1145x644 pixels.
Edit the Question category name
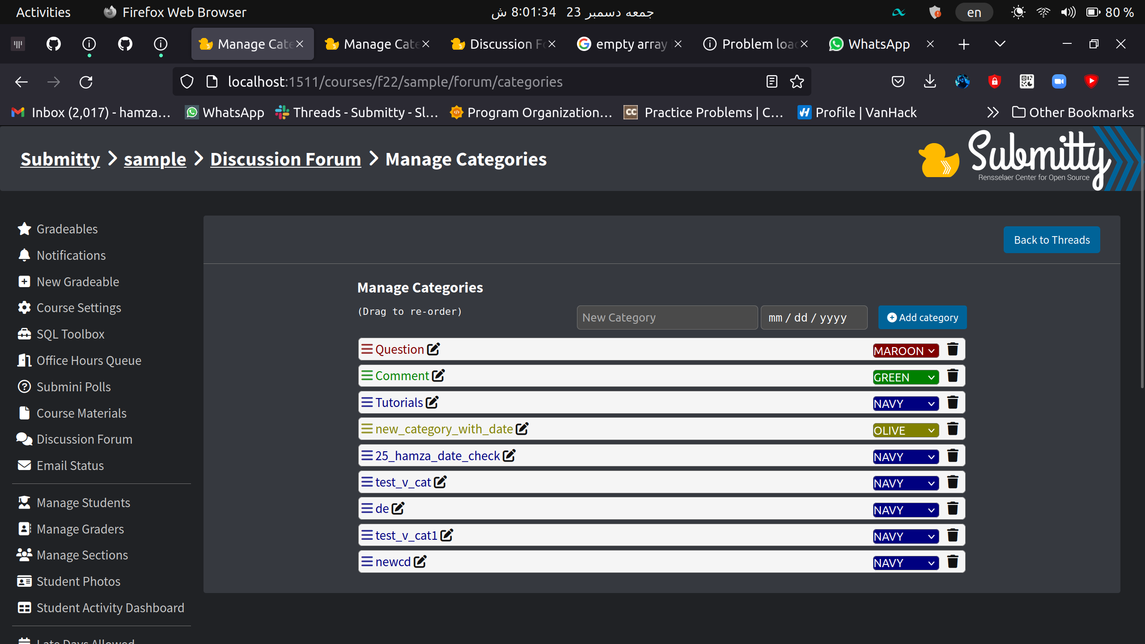[x=433, y=349]
